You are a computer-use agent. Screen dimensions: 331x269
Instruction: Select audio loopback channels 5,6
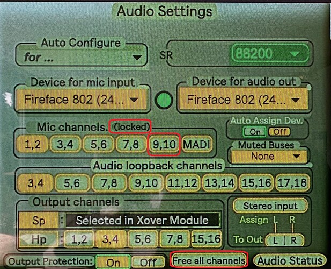[x=72, y=183]
